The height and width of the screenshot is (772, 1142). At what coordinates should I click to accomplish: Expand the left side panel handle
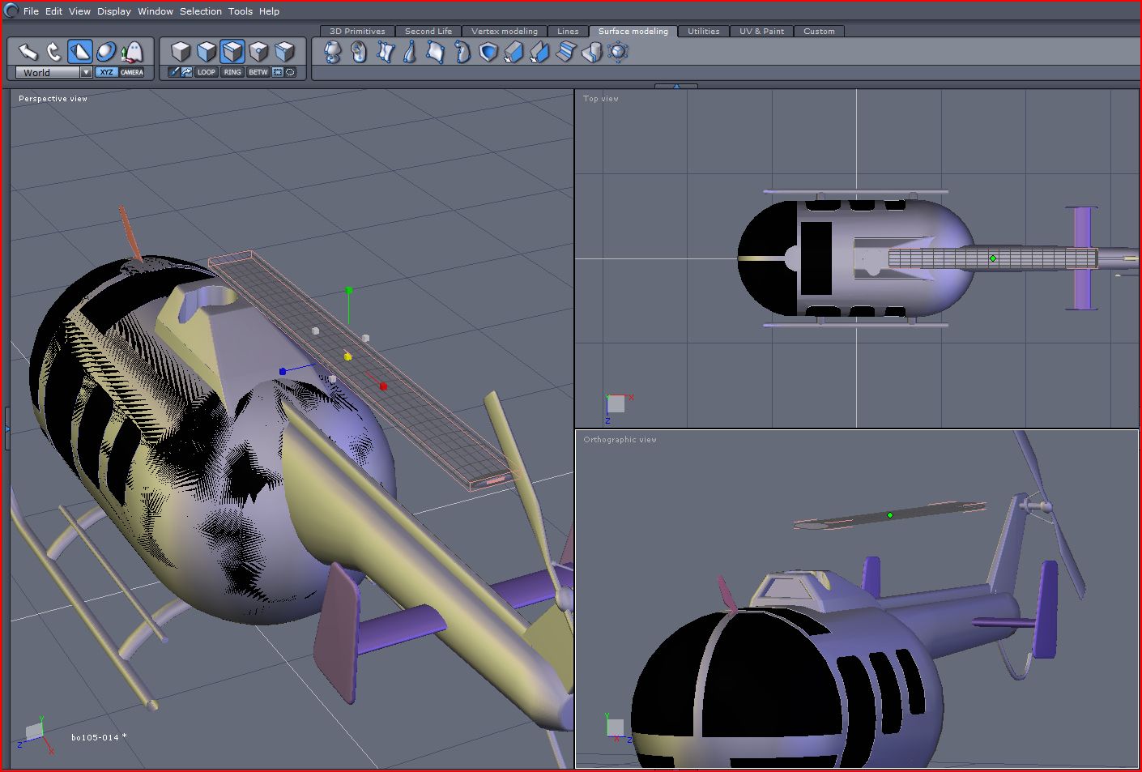point(6,428)
